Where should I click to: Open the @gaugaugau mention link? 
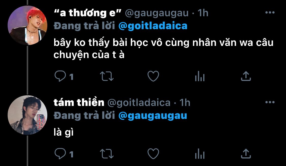pyautogui.click(x=153, y=116)
